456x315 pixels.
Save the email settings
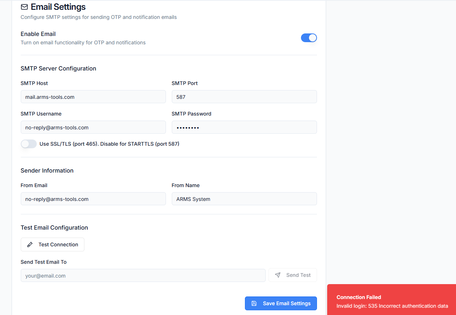click(281, 303)
